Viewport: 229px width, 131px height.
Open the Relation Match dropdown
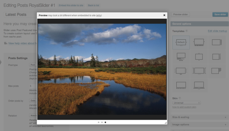33,115
